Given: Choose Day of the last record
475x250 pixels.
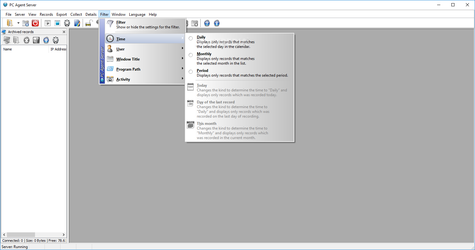Looking at the screenshot, I should (x=240, y=109).
